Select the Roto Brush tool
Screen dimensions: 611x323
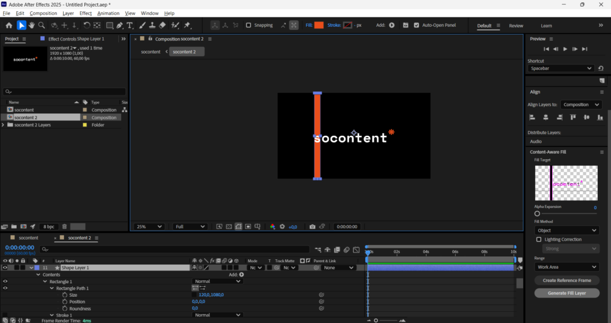click(175, 25)
